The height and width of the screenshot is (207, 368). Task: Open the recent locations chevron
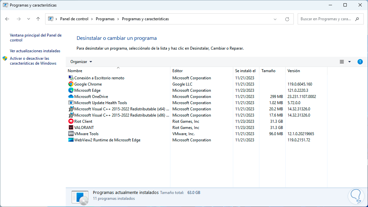28,19
